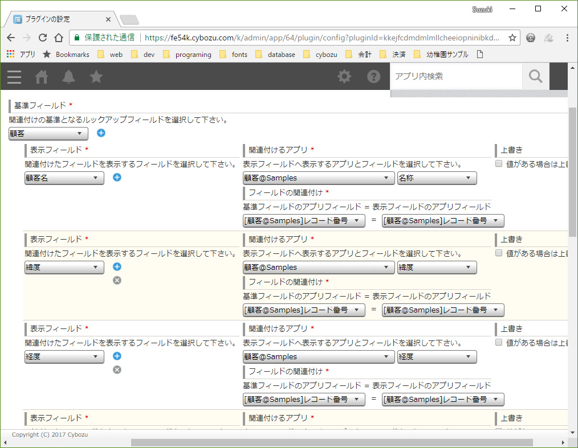Open the programing bookmarks folder
The image size is (578, 448).
tap(187, 55)
